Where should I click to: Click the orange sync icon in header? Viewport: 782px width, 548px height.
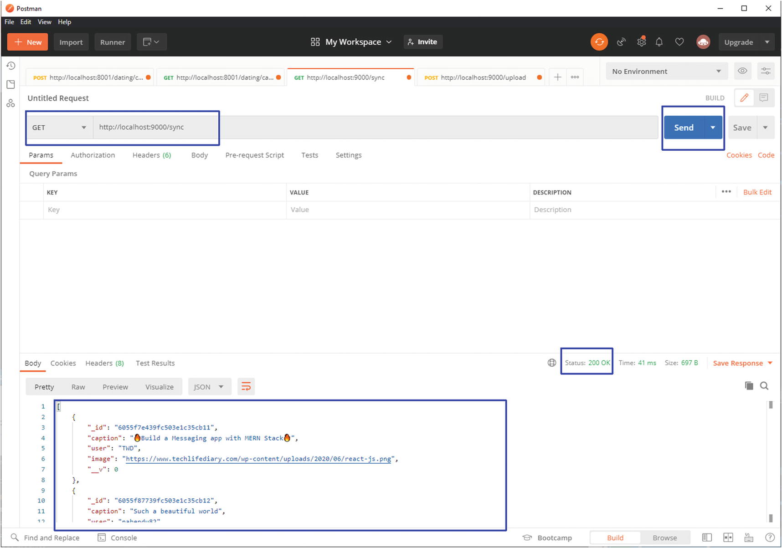pos(599,42)
